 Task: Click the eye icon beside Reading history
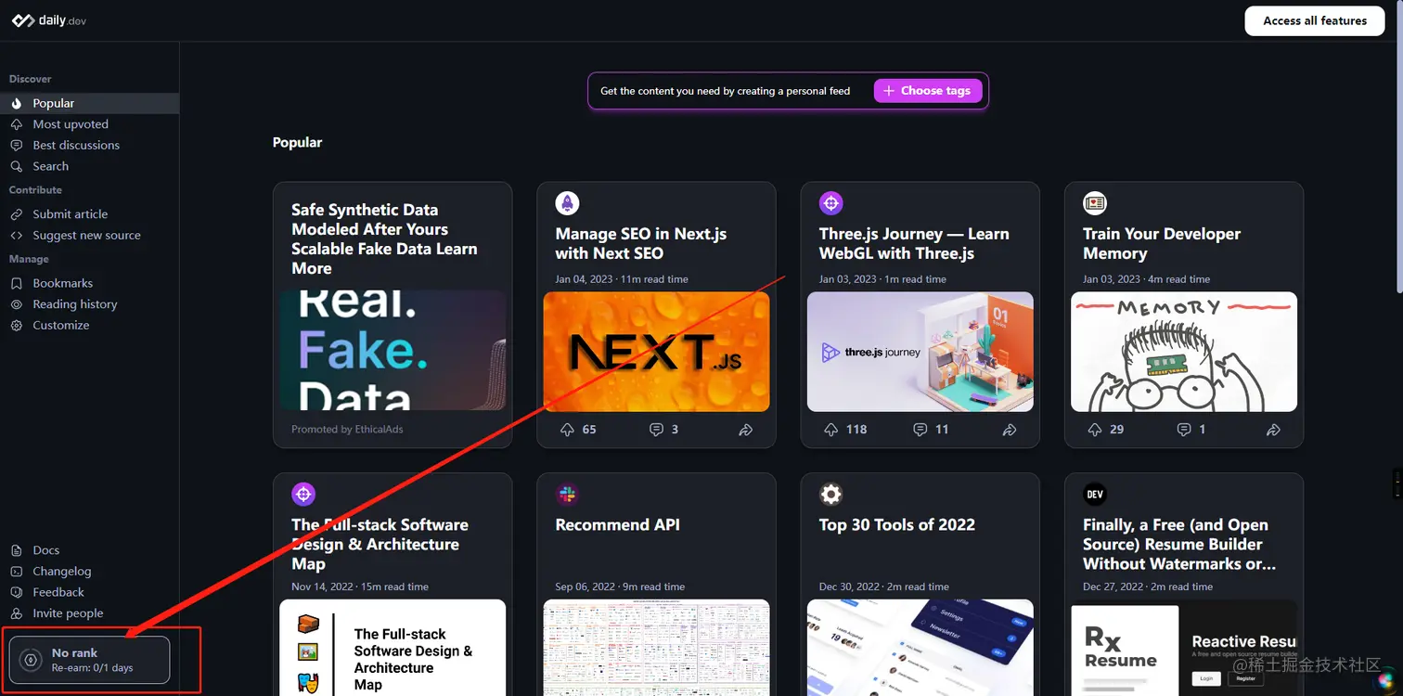16,304
